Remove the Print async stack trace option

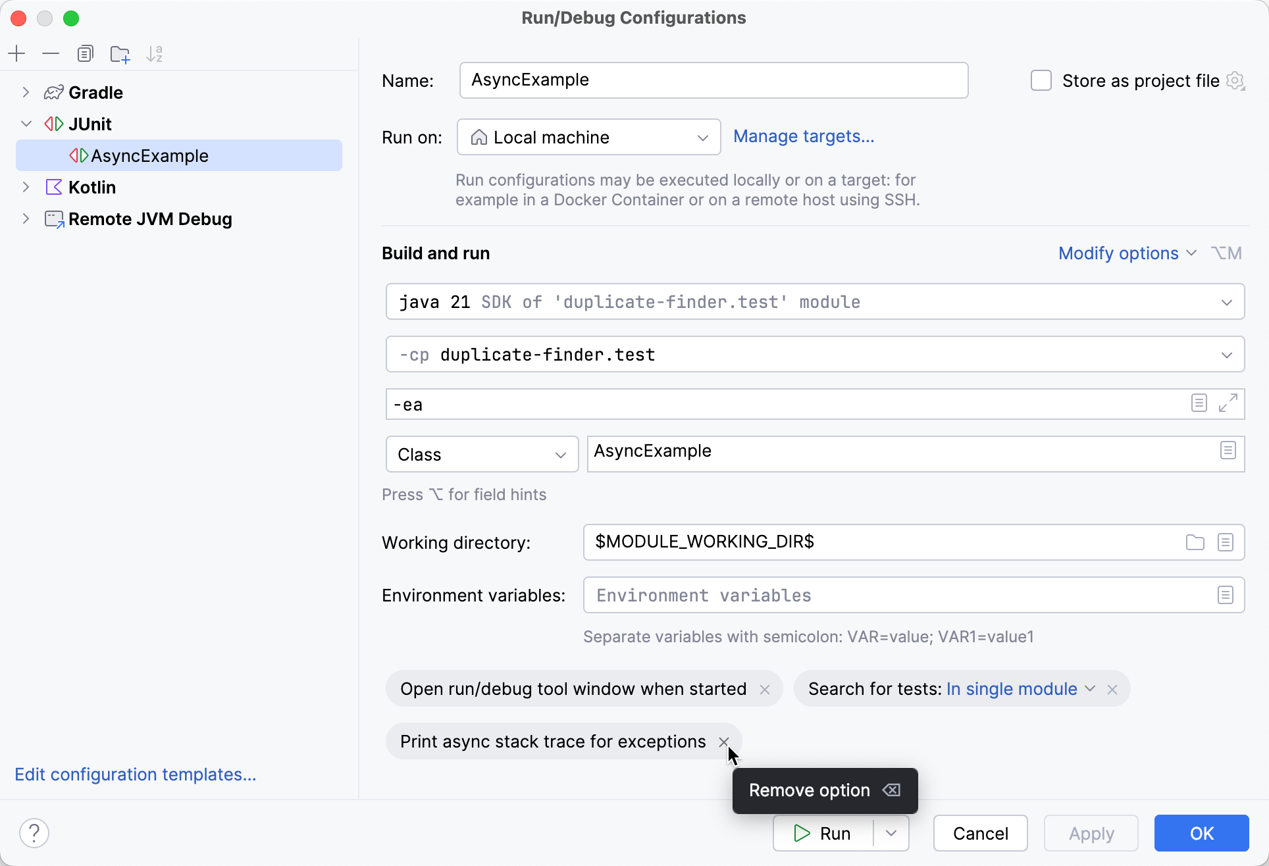point(725,741)
